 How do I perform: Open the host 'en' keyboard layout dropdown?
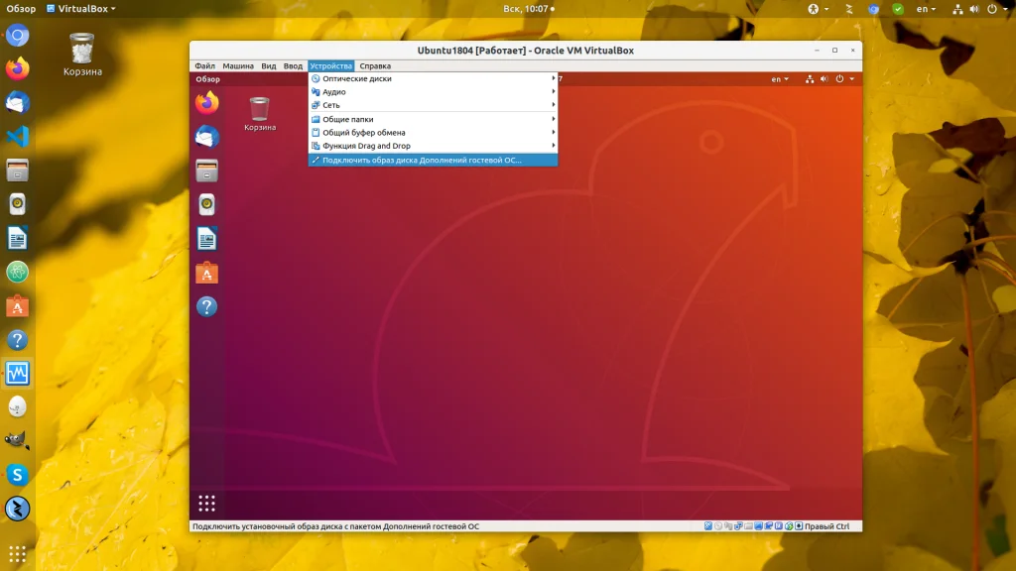[925, 9]
